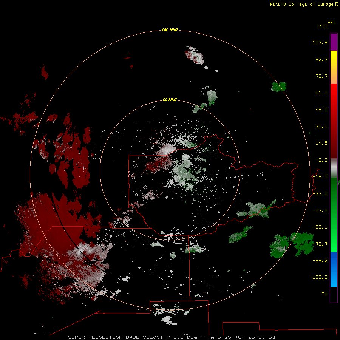Click the -63.1 legend value
This screenshot has height=340, width=340.
(x=320, y=227)
